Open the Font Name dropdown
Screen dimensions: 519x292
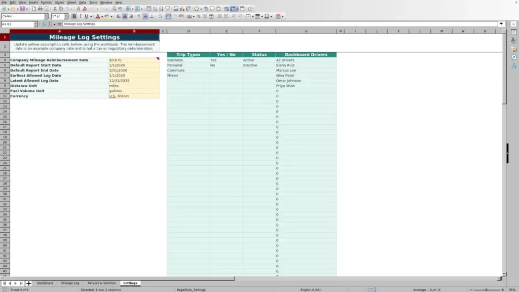pos(46,16)
